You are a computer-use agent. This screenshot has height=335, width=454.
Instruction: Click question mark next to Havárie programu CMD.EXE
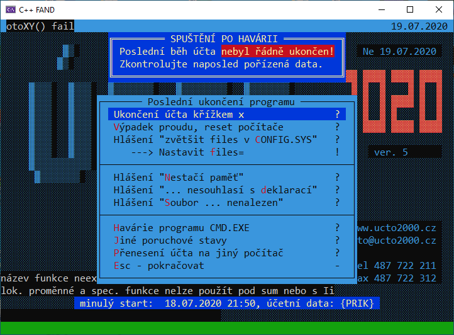click(x=338, y=228)
